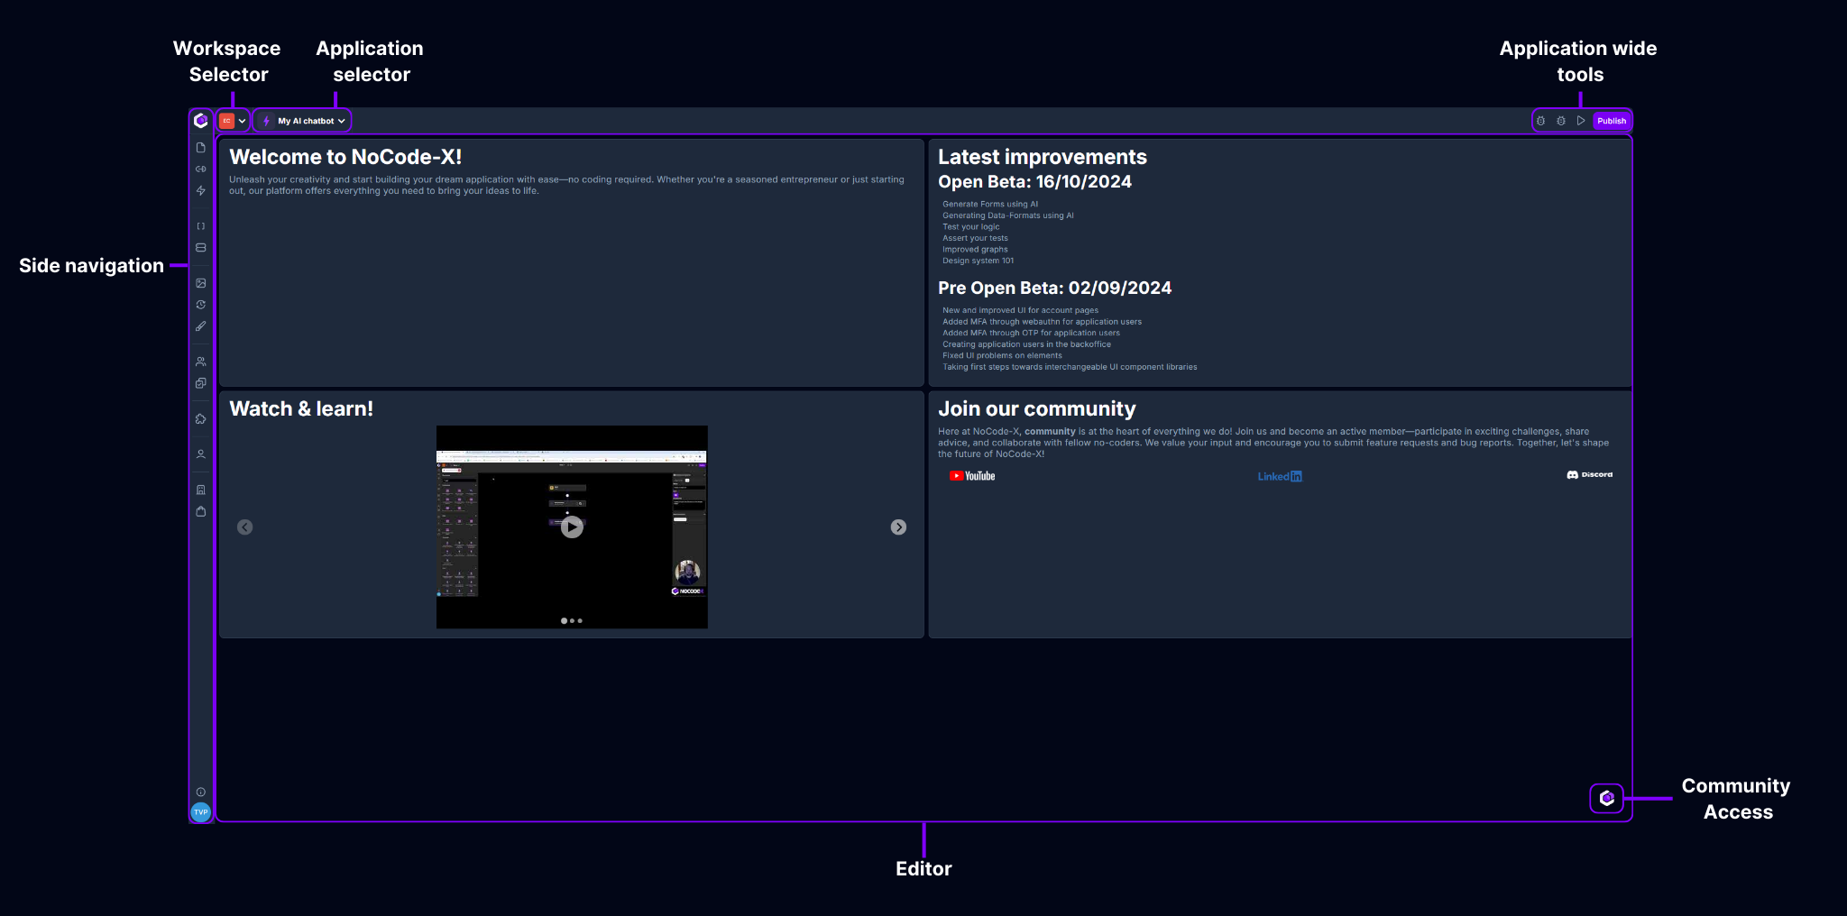Open the Discord community link

tap(1589, 475)
